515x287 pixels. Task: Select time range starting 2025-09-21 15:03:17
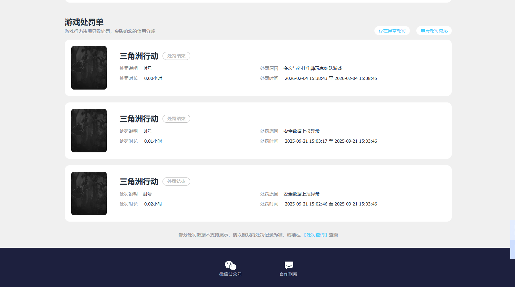(331, 141)
